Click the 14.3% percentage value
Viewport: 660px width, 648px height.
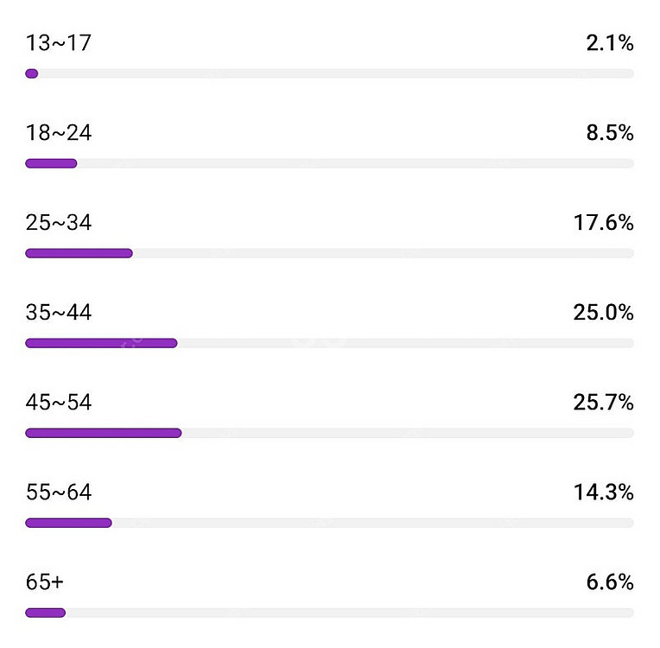click(604, 492)
